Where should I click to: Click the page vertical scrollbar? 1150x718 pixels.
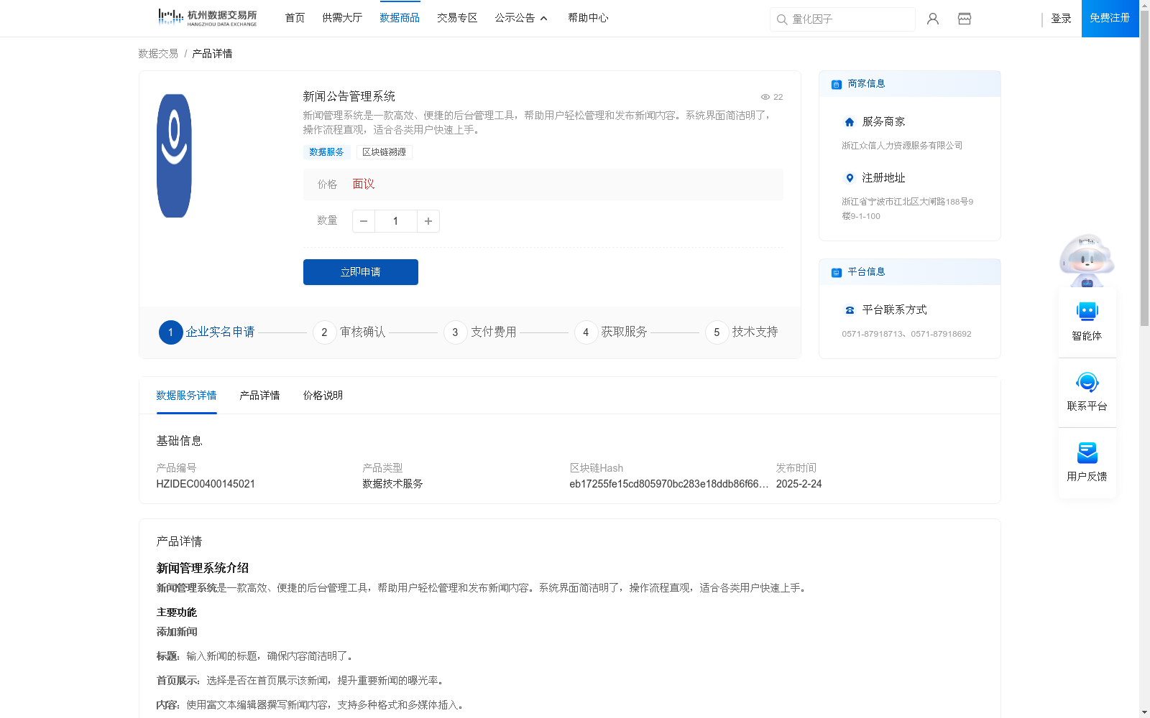click(1144, 169)
